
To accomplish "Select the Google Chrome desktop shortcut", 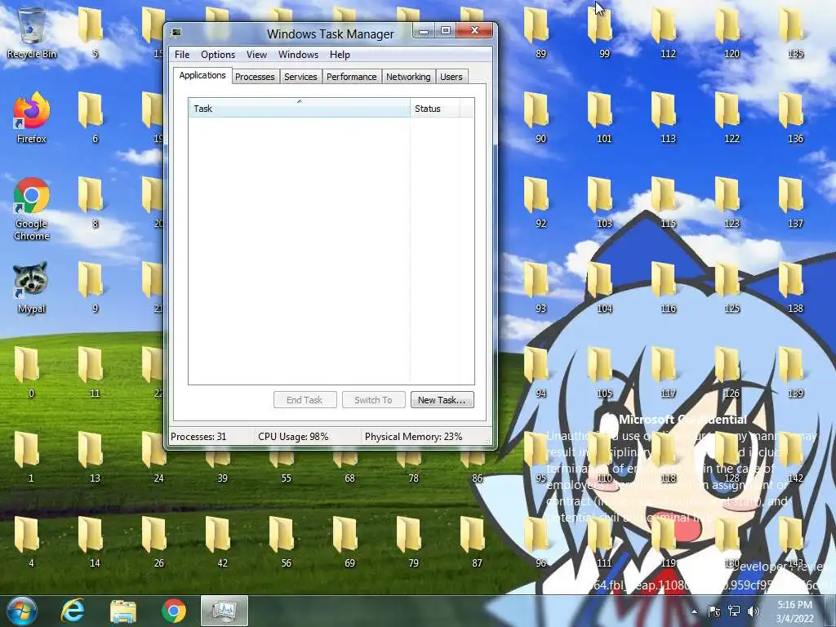I will (x=32, y=209).
